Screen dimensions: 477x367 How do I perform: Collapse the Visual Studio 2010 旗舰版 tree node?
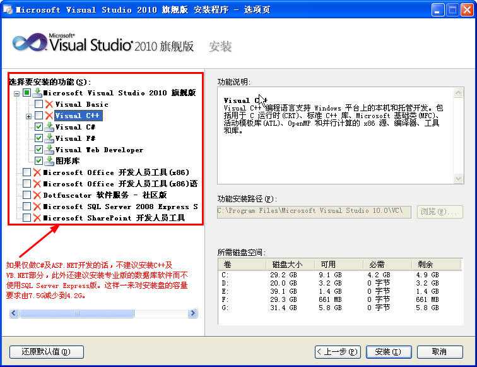click(x=17, y=93)
